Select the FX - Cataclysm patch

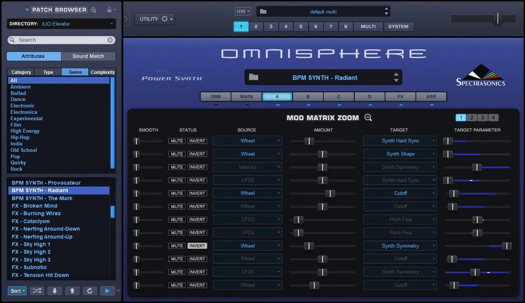pyautogui.click(x=31, y=221)
